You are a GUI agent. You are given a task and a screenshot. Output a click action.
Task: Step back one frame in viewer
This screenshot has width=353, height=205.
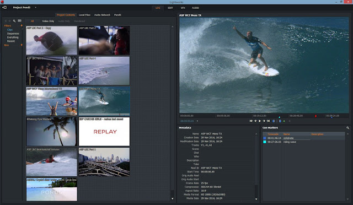click(255, 121)
